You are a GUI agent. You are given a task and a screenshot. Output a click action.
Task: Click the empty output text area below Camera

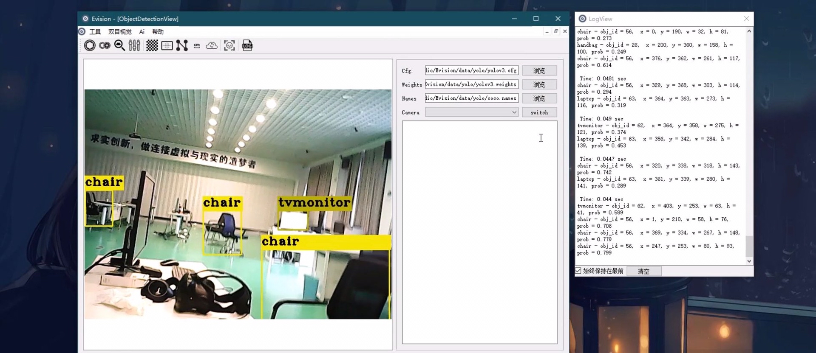[x=480, y=232]
